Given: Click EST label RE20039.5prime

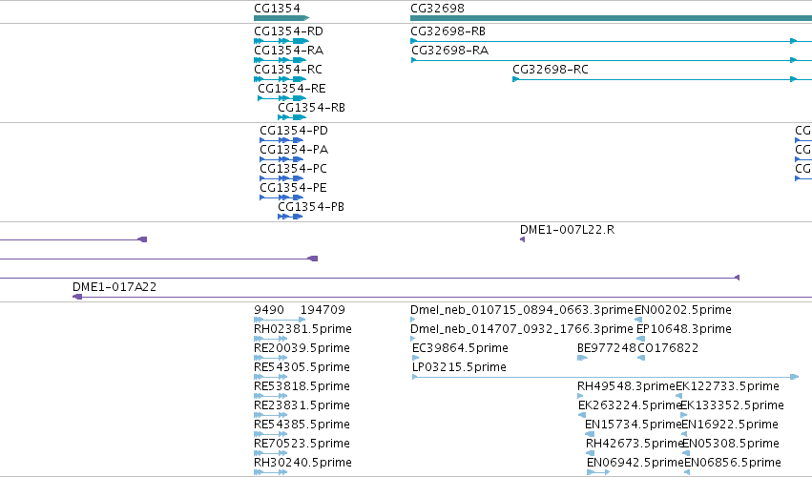Looking at the screenshot, I should tap(302, 348).
